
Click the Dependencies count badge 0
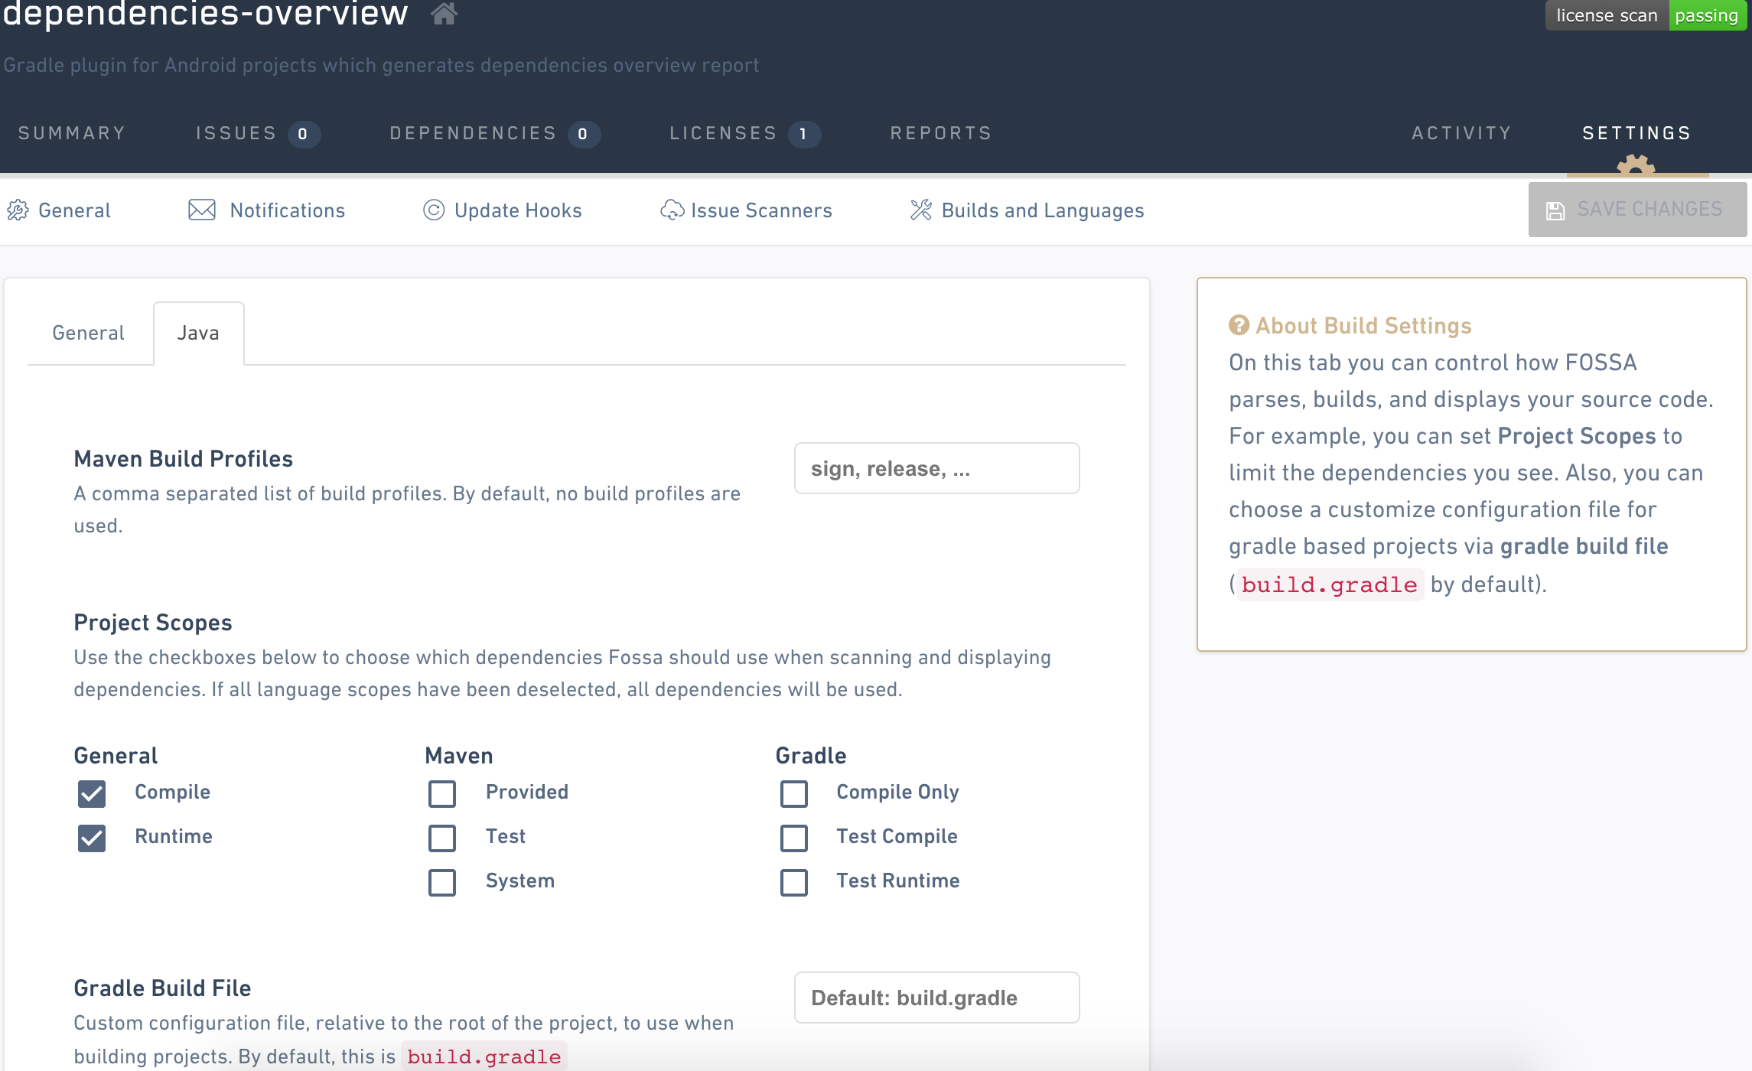click(584, 135)
